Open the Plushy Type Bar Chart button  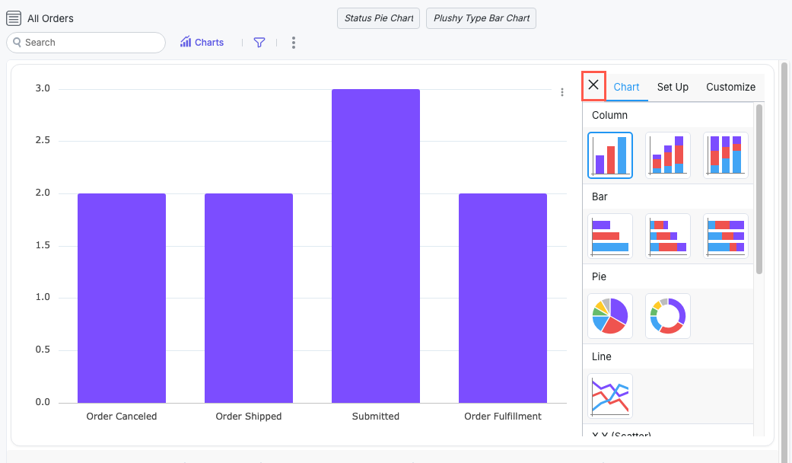[x=481, y=18]
